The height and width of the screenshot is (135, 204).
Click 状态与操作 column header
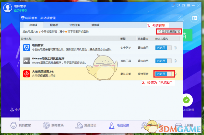(x=162, y=39)
